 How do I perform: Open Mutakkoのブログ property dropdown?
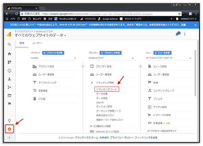coord(111,58)
